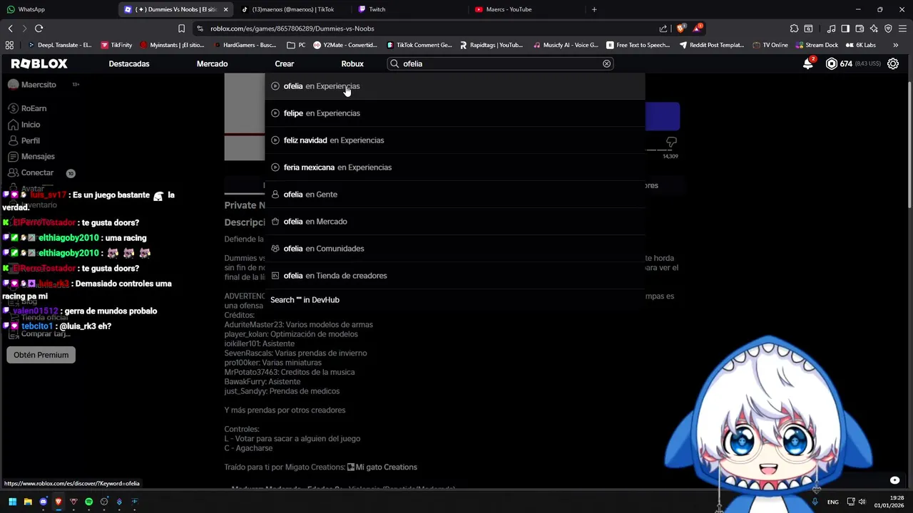Go to Inicio in the sidebar
This screenshot has width=913, height=513.
click(24, 125)
